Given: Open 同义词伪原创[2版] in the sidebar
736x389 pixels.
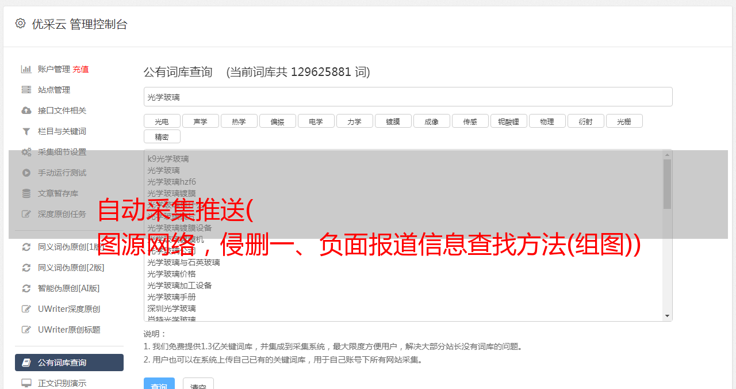Looking at the screenshot, I should pyautogui.click(x=71, y=268).
